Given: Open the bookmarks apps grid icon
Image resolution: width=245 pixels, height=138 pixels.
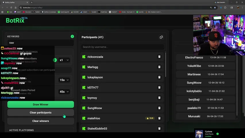Looking at the screenshot, I should (x=2, y=12).
